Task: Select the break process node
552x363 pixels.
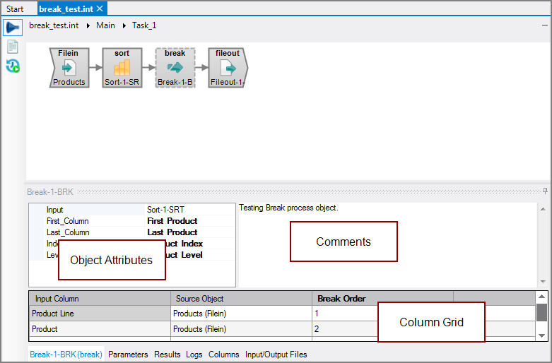Action: [175, 68]
